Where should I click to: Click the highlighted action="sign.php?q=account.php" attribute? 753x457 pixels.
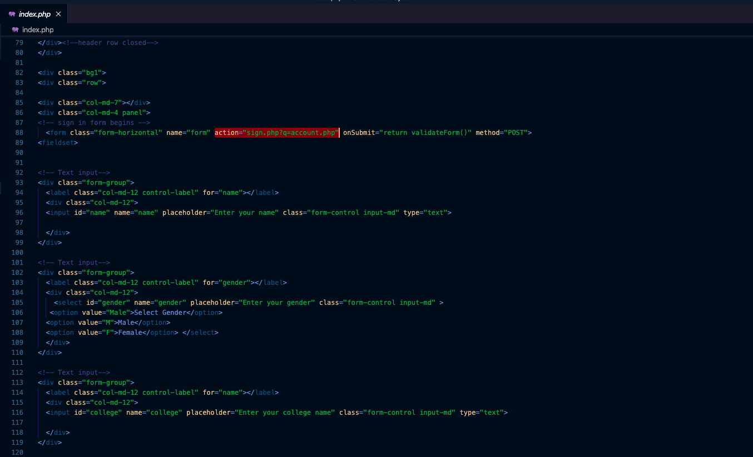276,133
